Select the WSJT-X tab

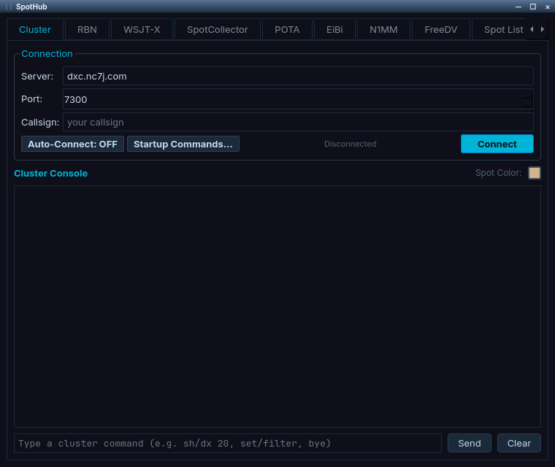point(142,29)
